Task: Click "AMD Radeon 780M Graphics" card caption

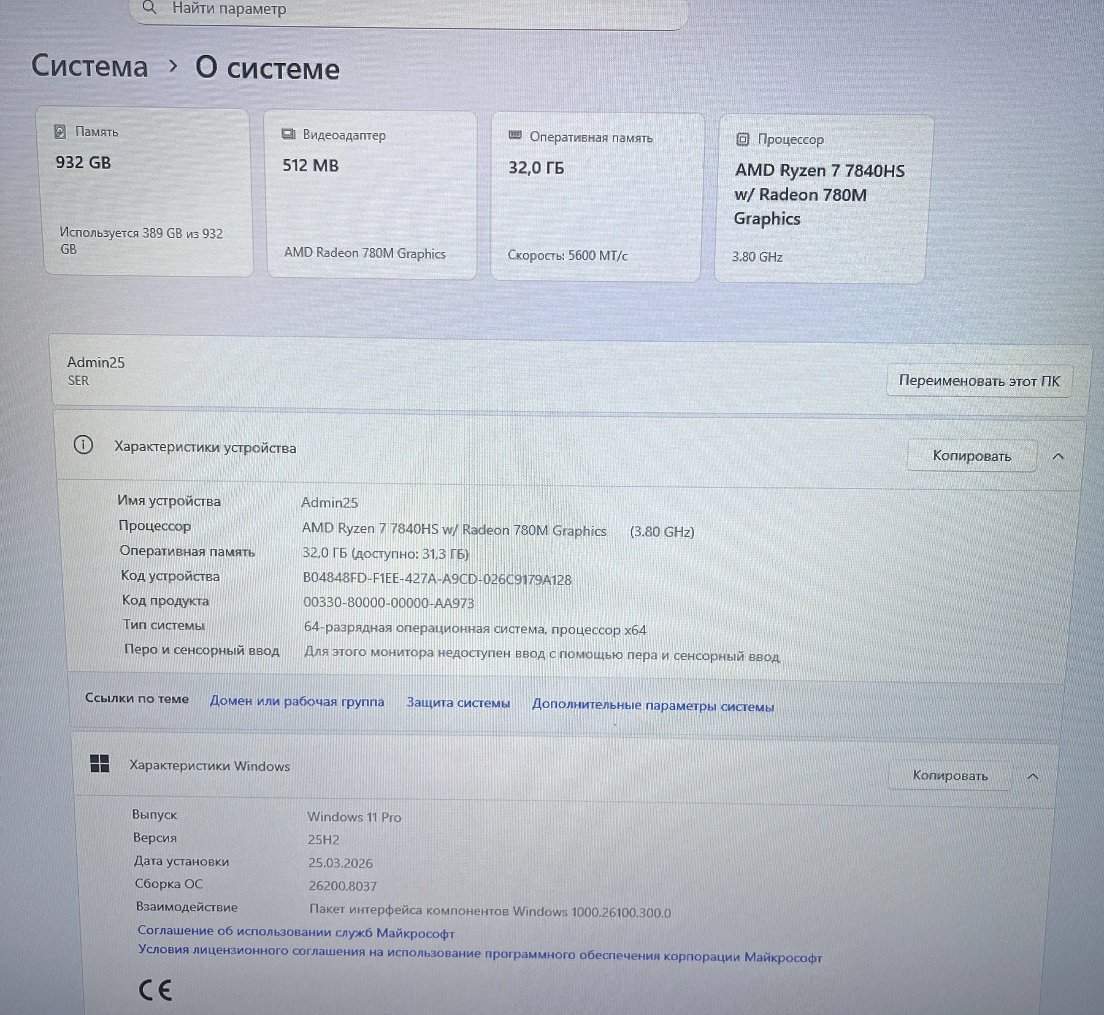Action: pos(365,253)
